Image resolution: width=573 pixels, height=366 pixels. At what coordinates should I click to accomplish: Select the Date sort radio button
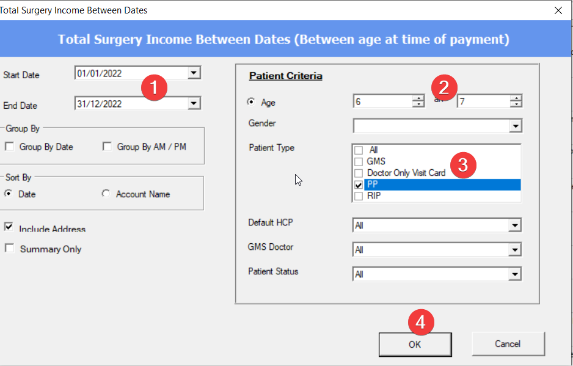point(9,194)
